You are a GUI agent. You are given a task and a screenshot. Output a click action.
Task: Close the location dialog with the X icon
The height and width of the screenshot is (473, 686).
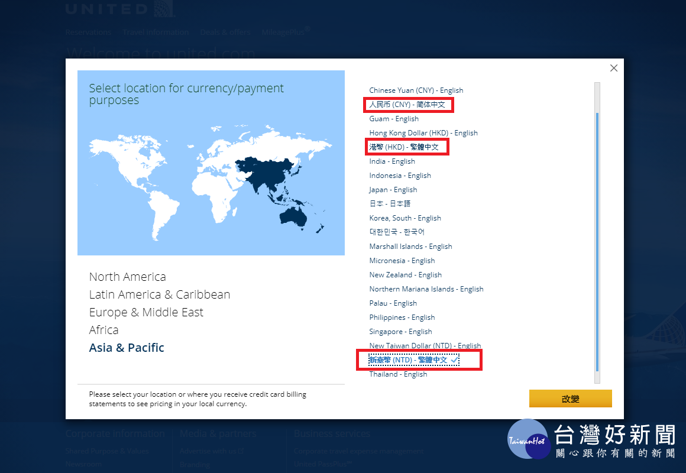click(613, 68)
